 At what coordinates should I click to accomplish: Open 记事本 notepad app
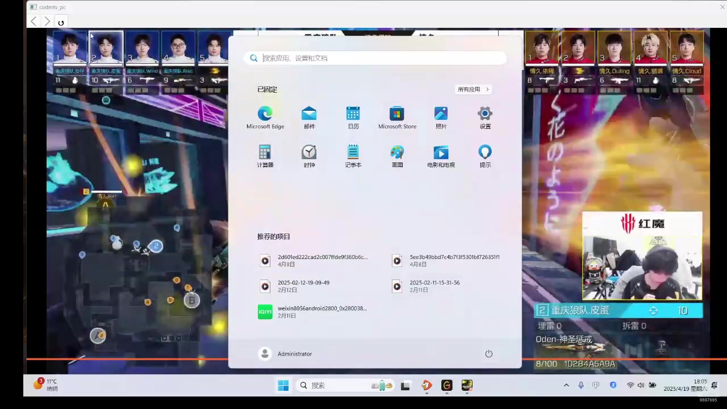click(x=353, y=156)
